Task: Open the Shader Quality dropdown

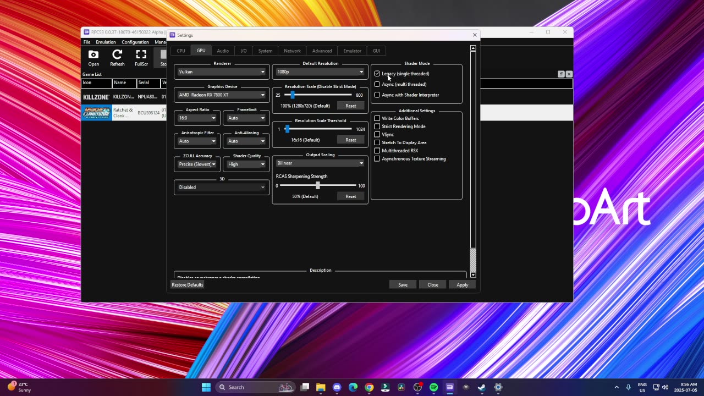Action: (246, 164)
